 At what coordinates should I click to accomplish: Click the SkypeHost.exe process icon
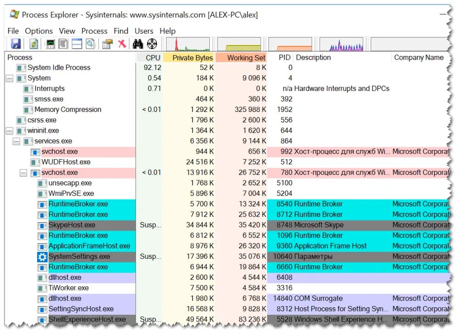tap(42, 226)
